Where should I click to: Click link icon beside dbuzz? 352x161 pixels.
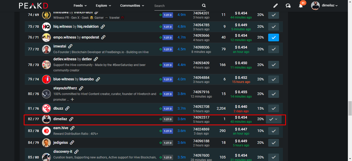[x=67, y=108]
